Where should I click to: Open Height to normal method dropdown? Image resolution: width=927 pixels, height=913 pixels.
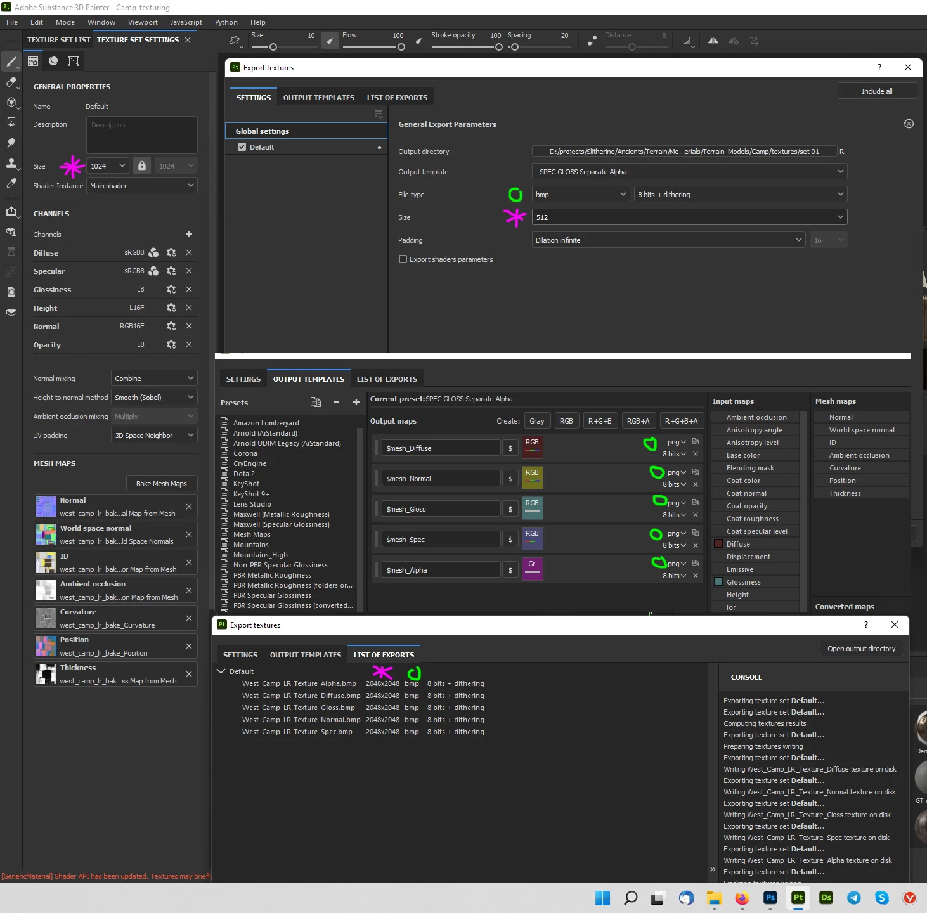coord(154,397)
